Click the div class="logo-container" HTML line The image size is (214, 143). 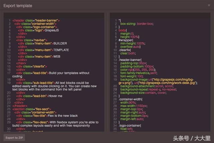[x=36, y=27]
